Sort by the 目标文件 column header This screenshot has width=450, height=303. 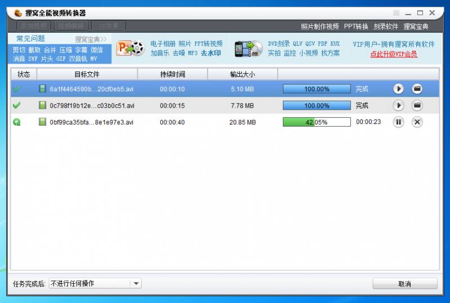click(87, 74)
